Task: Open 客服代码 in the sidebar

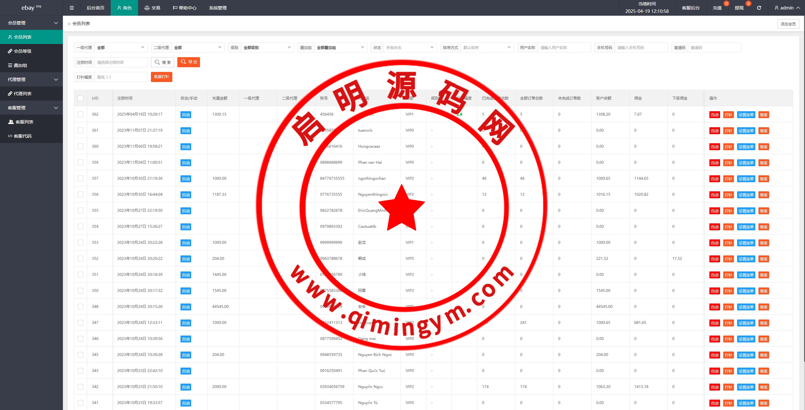Action: (x=23, y=136)
